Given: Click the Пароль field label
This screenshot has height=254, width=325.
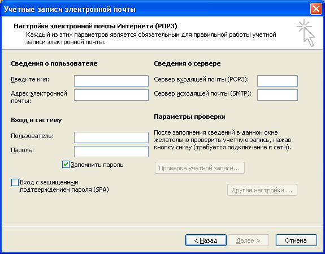Looking at the screenshot, I should click(x=23, y=150).
